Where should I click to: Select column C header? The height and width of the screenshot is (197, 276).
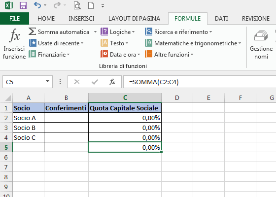pyautogui.click(x=125, y=98)
